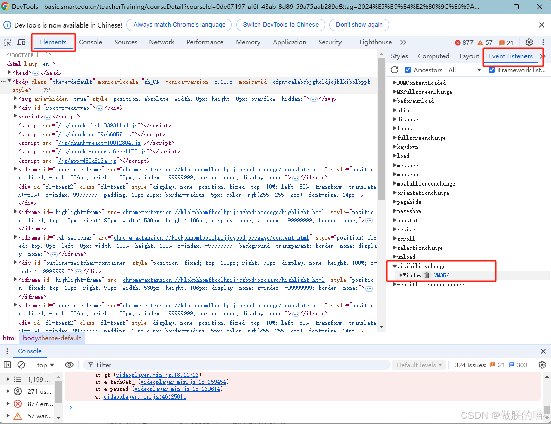Open the Application tab
Image resolution: width=551 pixels, height=424 pixels.
pos(290,42)
